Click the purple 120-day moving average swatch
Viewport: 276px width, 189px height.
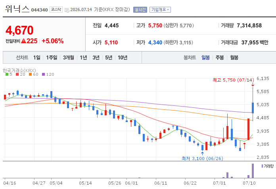[x=44, y=74]
